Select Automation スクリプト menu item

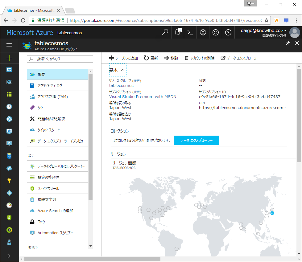pyautogui.click(x=57, y=233)
